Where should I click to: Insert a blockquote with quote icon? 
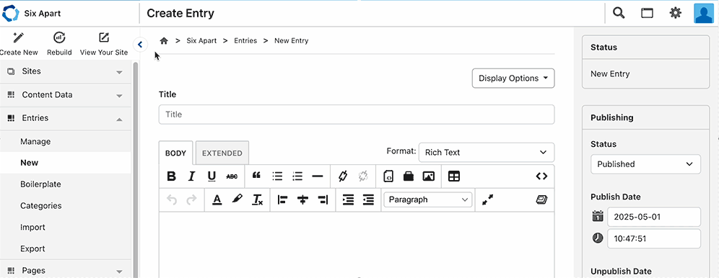point(257,176)
